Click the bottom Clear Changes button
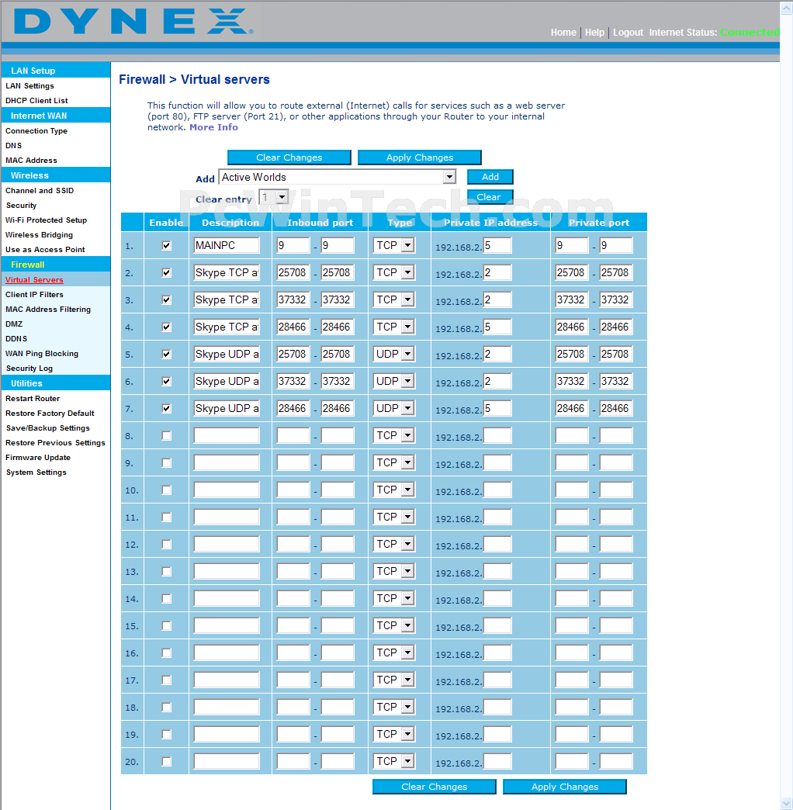This screenshot has height=810, width=793. click(x=435, y=787)
